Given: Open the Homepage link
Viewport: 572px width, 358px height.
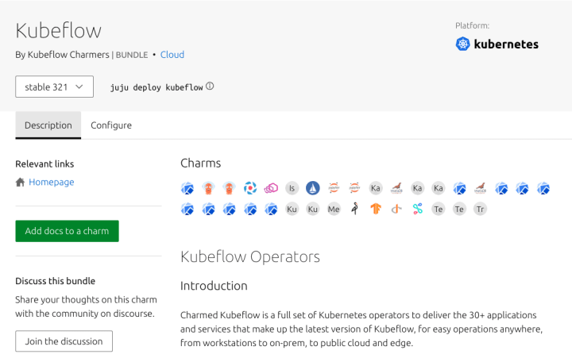Looking at the screenshot, I should click(x=52, y=182).
